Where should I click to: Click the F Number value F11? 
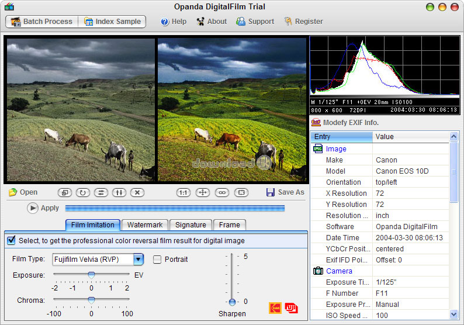[x=382, y=293]
